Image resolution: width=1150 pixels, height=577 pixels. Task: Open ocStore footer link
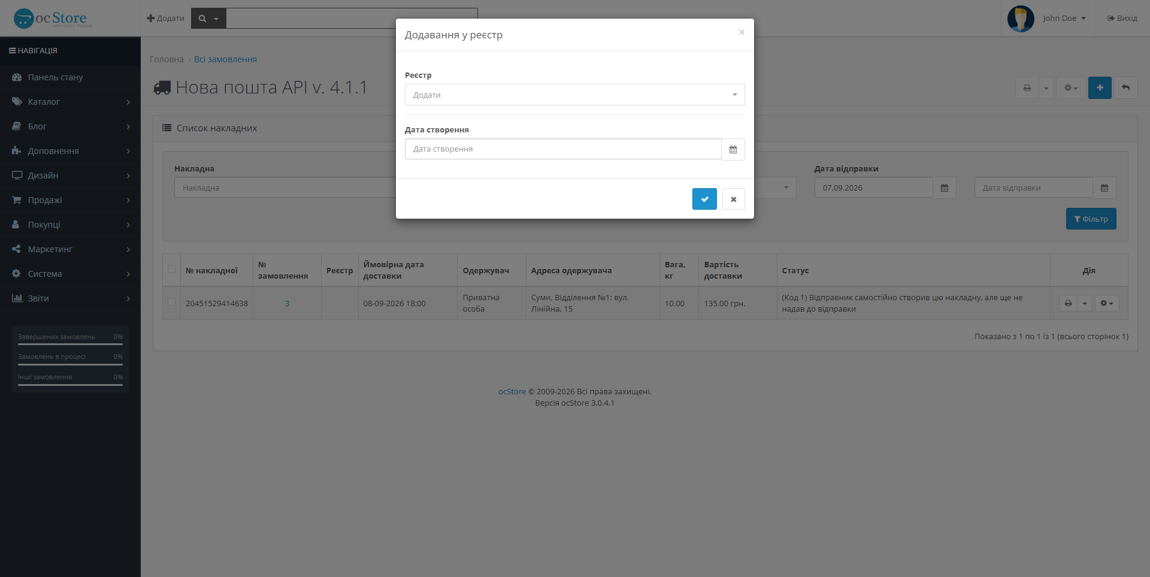tap(512, 392)
